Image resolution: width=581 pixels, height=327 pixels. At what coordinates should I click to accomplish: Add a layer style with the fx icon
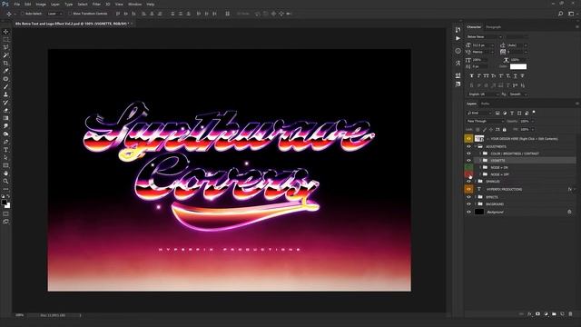click(x=529, y=314)
